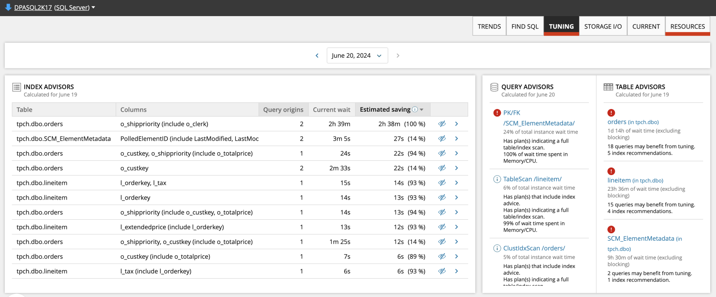
Task: Open the RESOURCES tab
Action: (x=687, y=26)
